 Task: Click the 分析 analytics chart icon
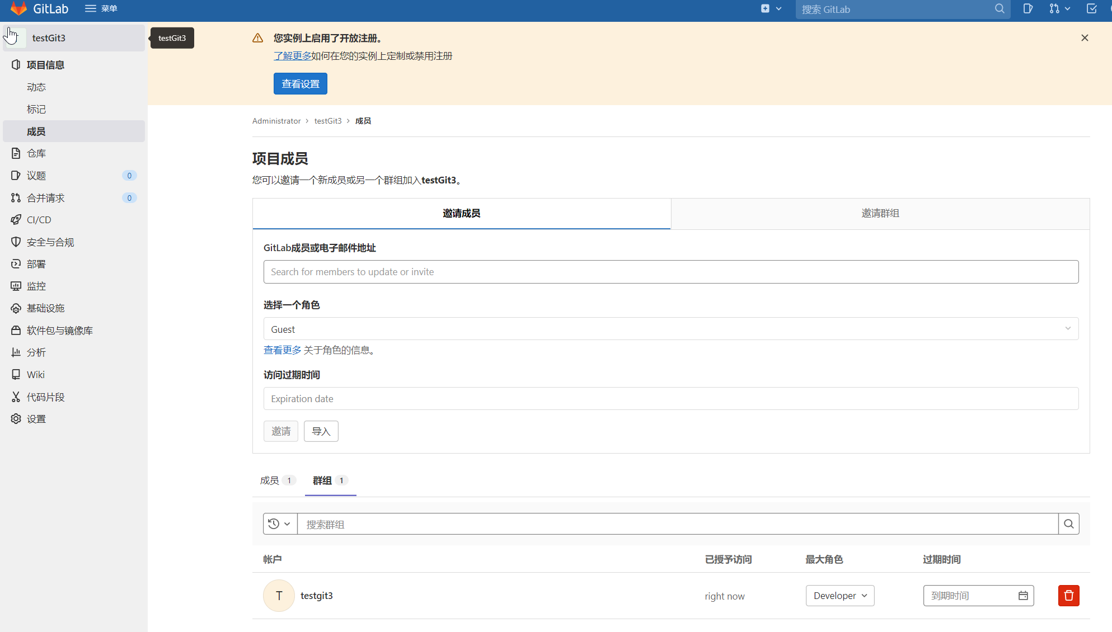(16, 352)
